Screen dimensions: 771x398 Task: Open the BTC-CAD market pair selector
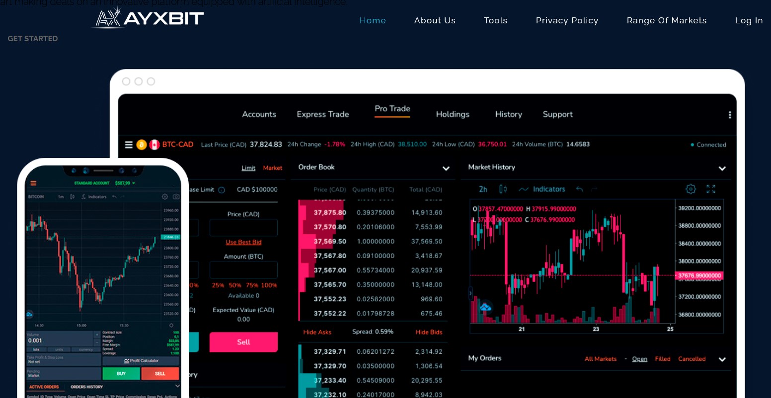click(x=178, y=144)
